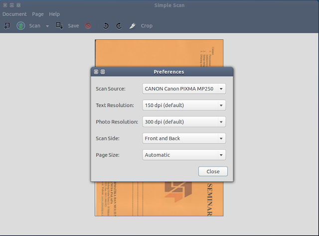Viewport: 319px width, 236px height.
Task: Open the Help menu
Action: point(54,14)
